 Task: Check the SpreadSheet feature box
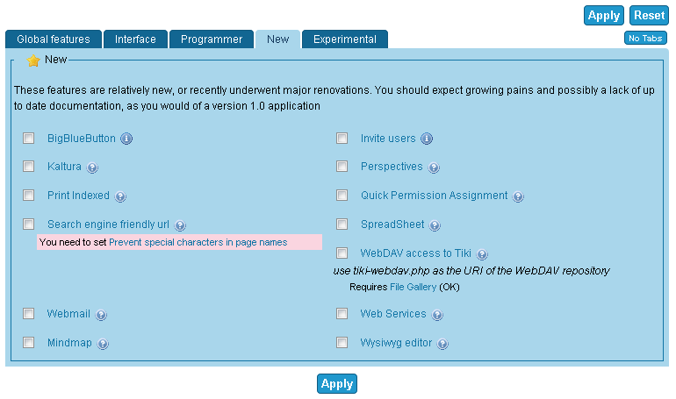[x=342, y=224]
